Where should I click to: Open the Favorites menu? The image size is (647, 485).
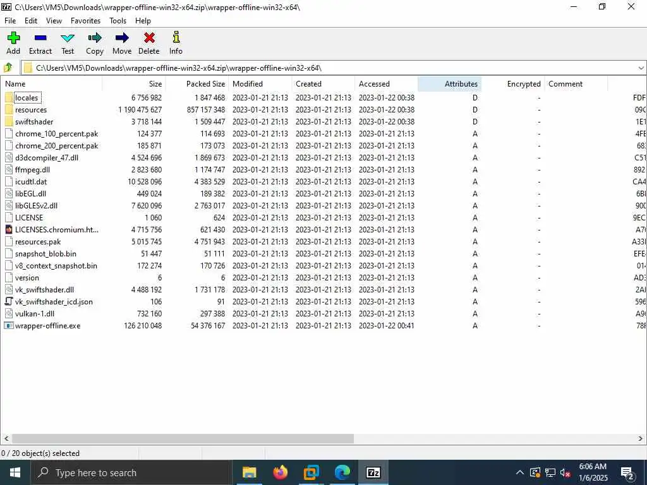pyautogui.click(x=85, y=21)
